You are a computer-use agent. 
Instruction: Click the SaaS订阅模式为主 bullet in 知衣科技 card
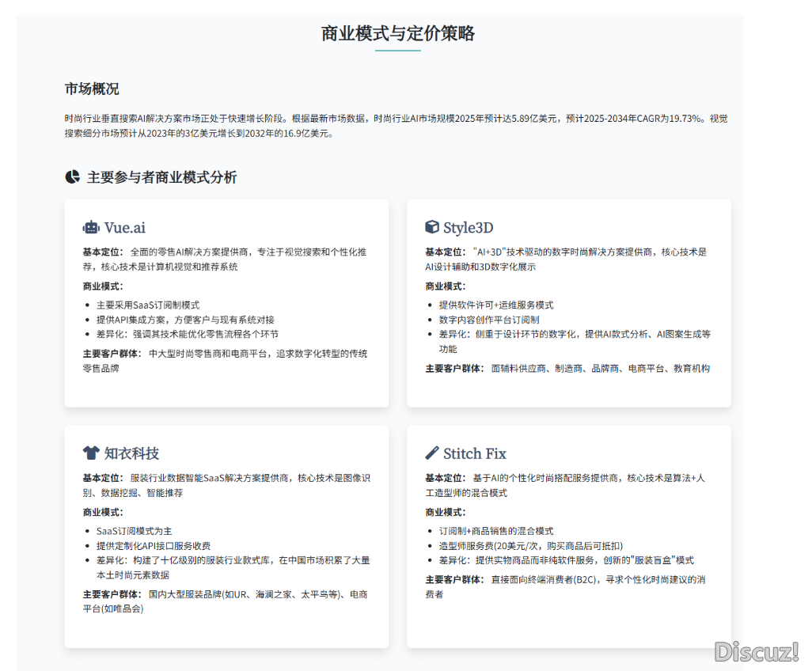(134, 531)
